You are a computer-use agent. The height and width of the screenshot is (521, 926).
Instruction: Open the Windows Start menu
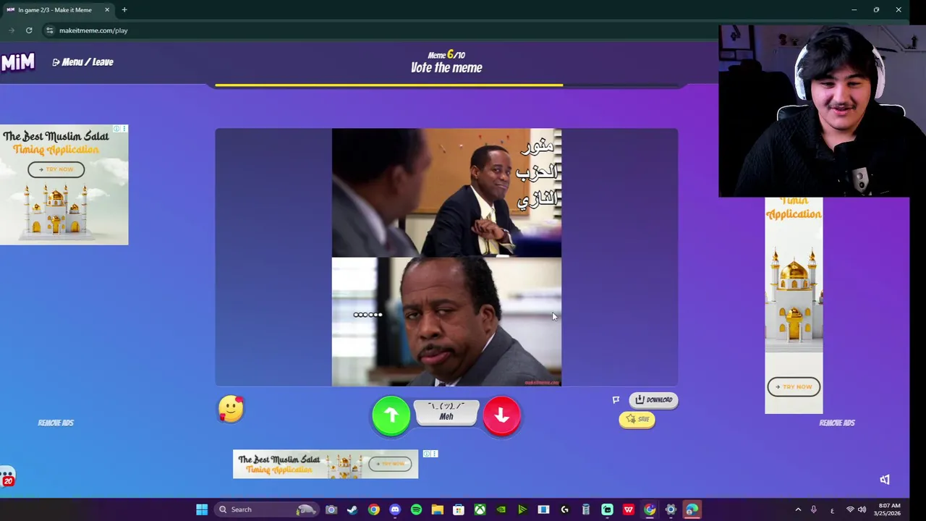pyautogui.click(x=202, y=509)
